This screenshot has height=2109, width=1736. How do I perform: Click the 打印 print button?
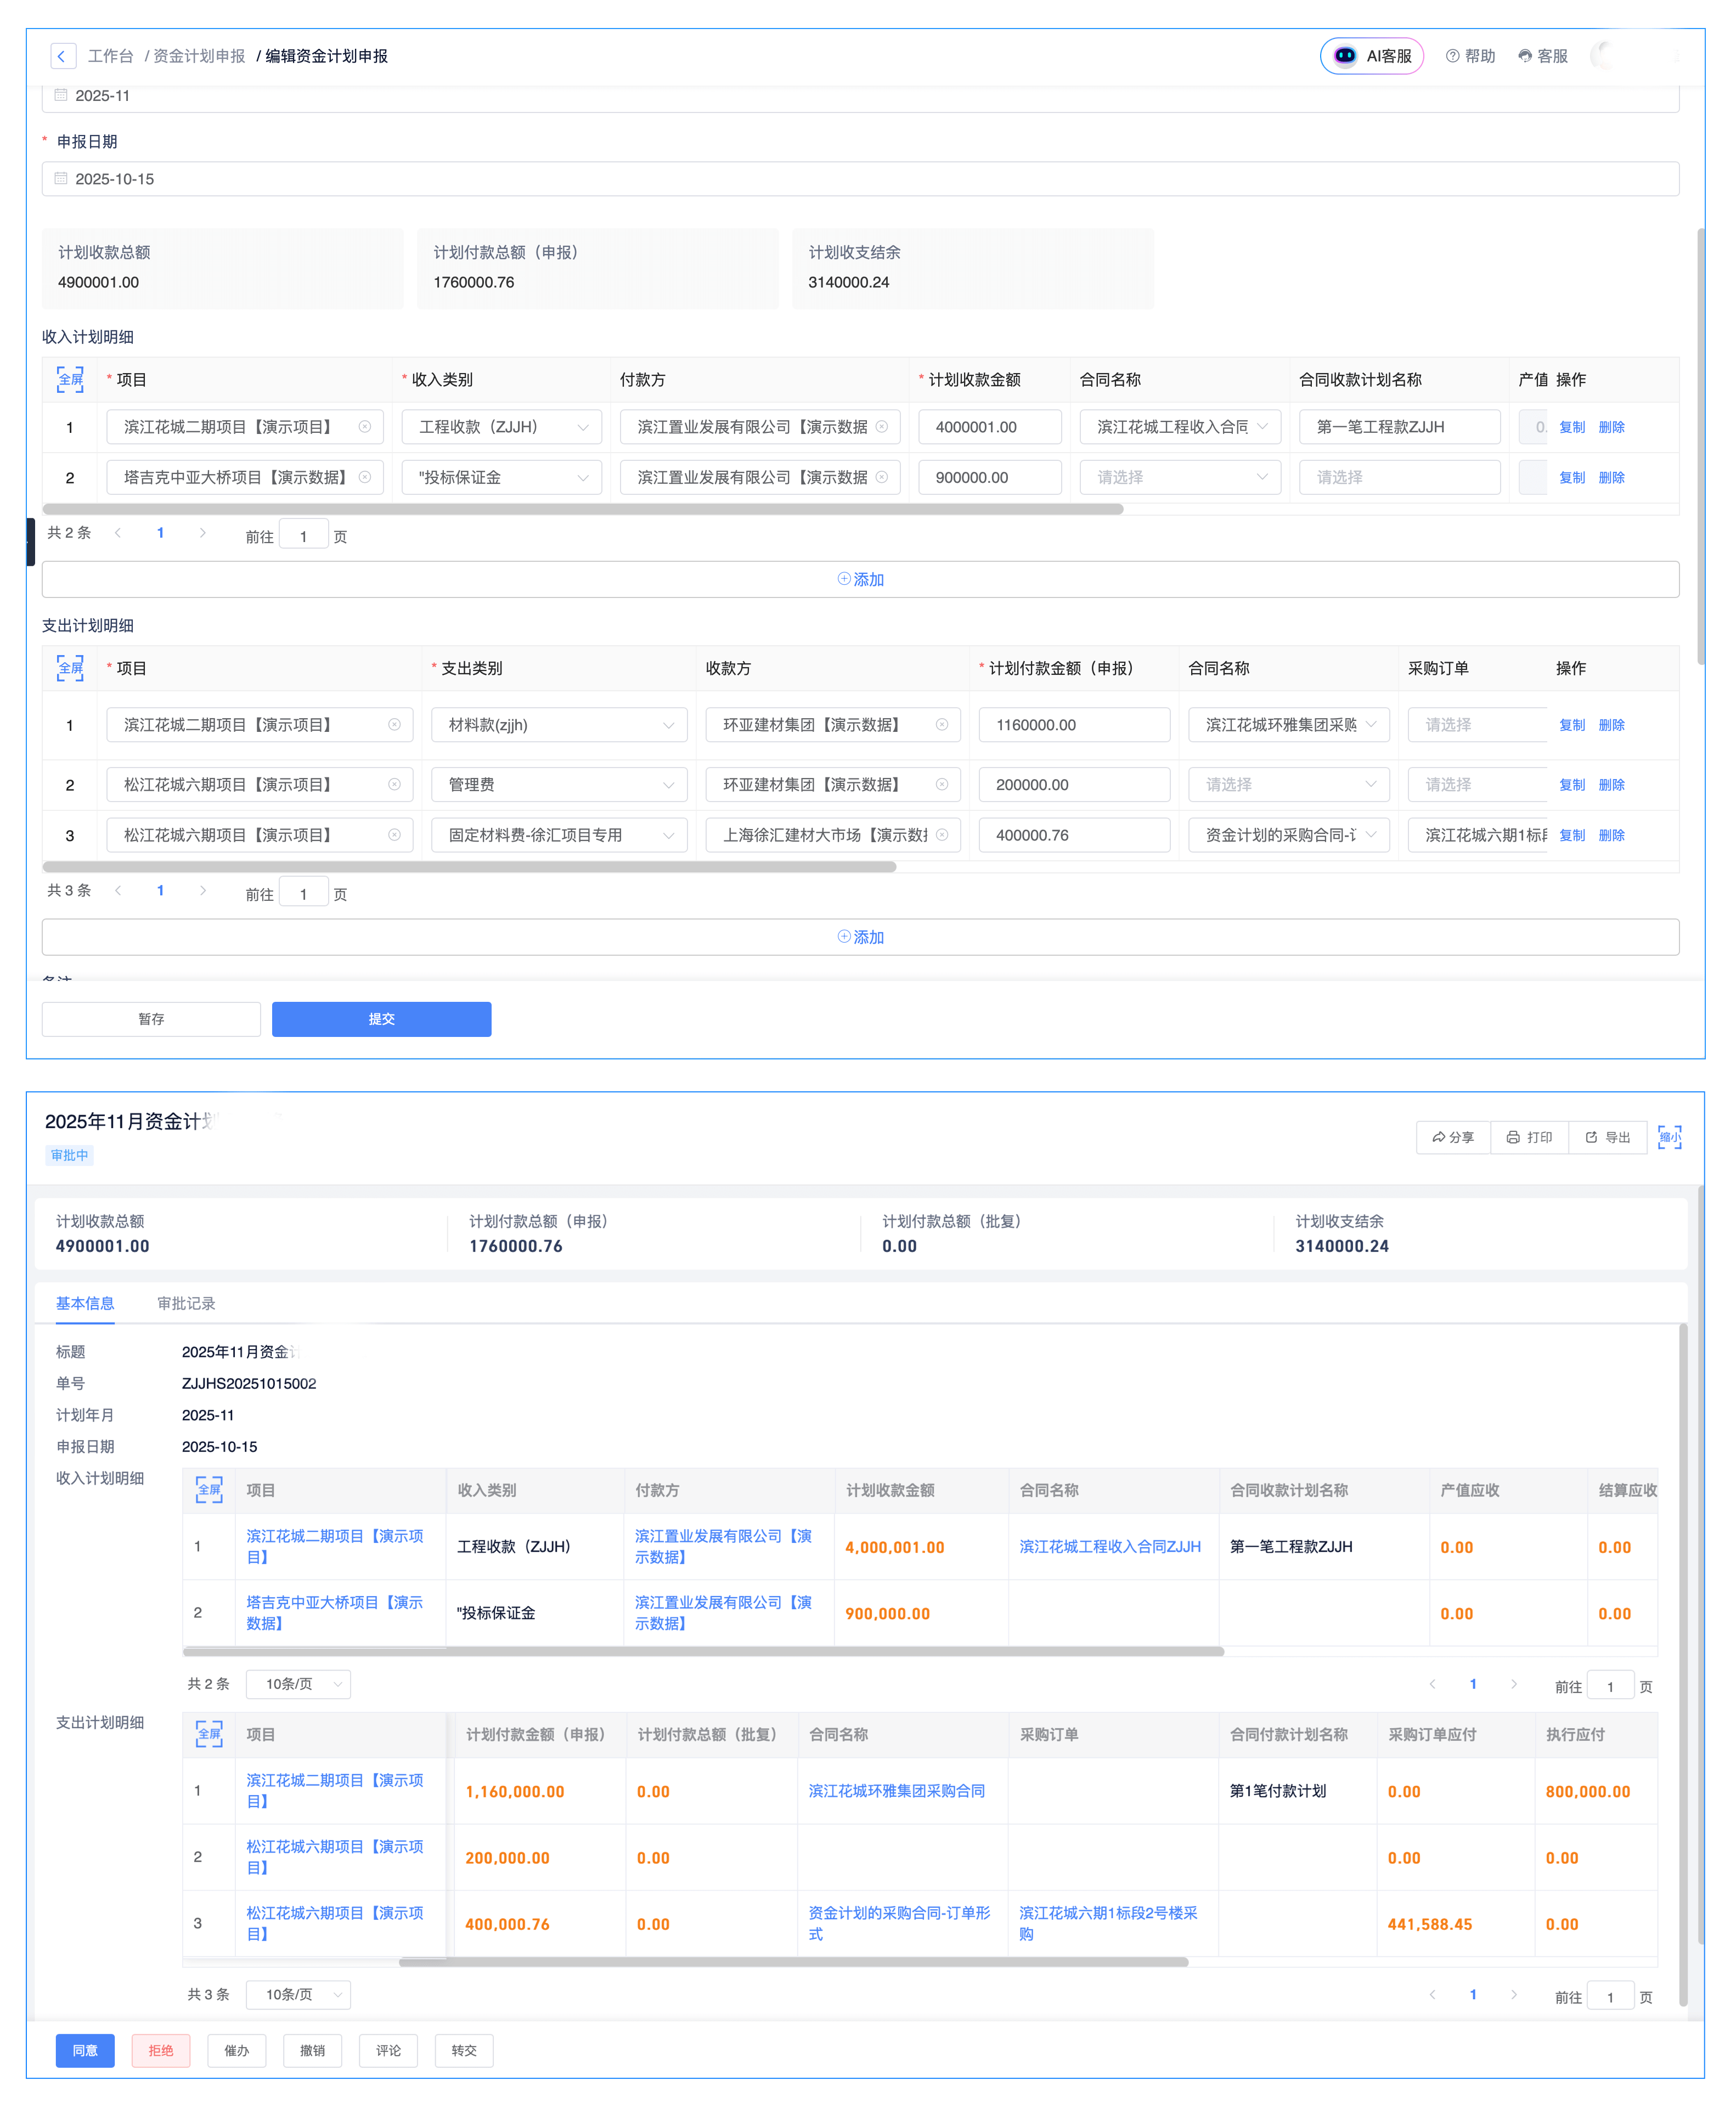1529,1137
